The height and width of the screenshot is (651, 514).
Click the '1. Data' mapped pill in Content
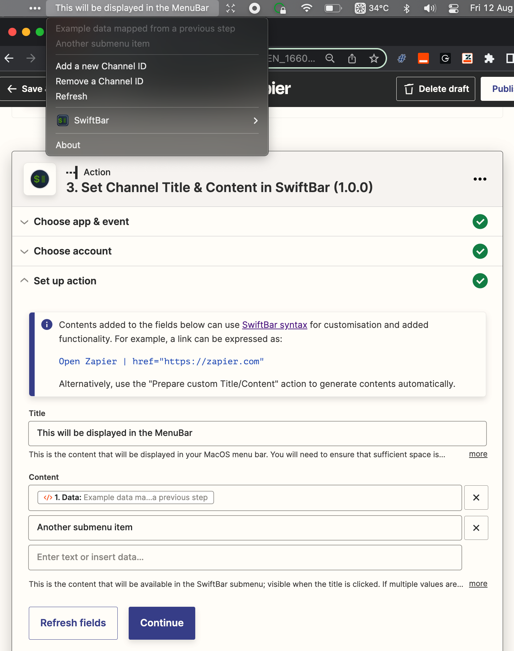pos(126,498)
